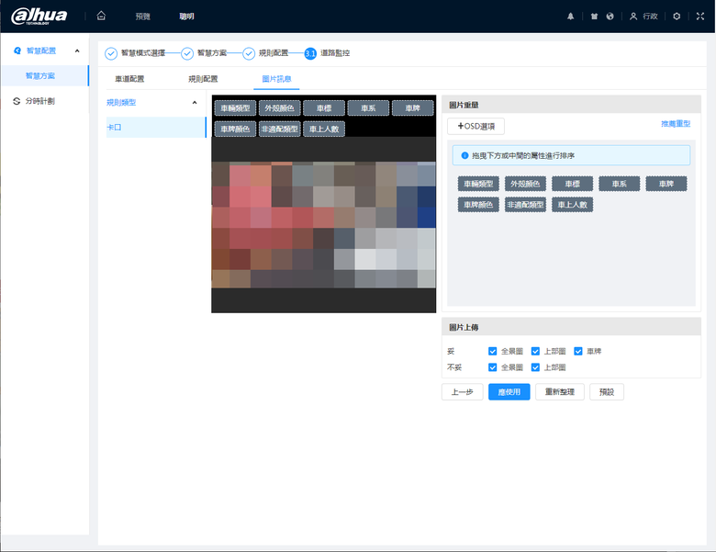This screenshot has width=716, height=552.
Task: Select 車標 tag on video overlay
Action: coord(324,107)
